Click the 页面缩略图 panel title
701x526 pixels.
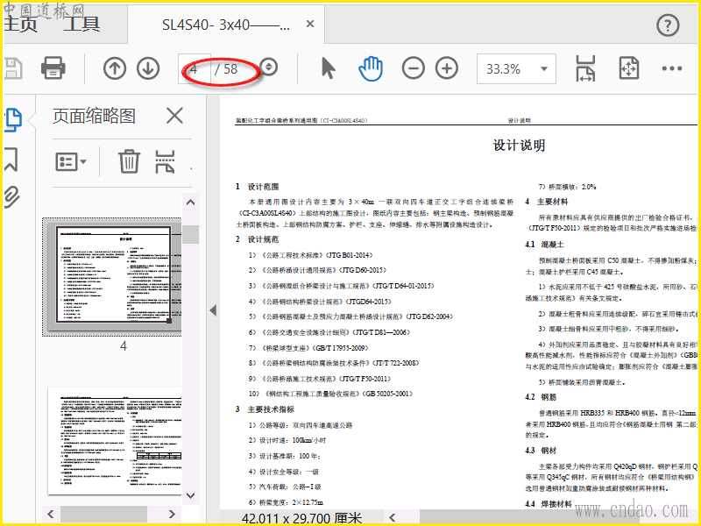[x=94, y=117]
